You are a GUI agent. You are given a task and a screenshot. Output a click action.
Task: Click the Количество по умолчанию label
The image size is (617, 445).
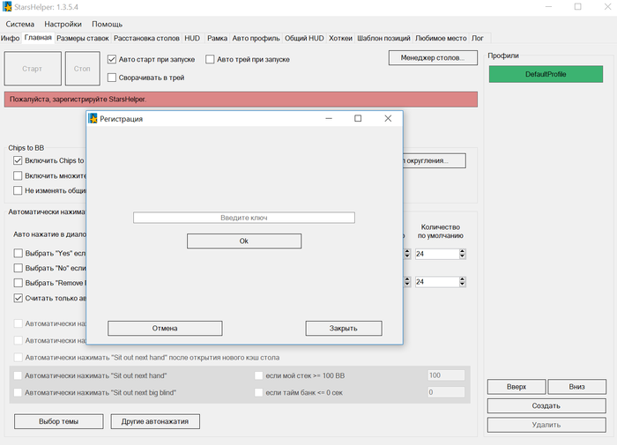441,232
